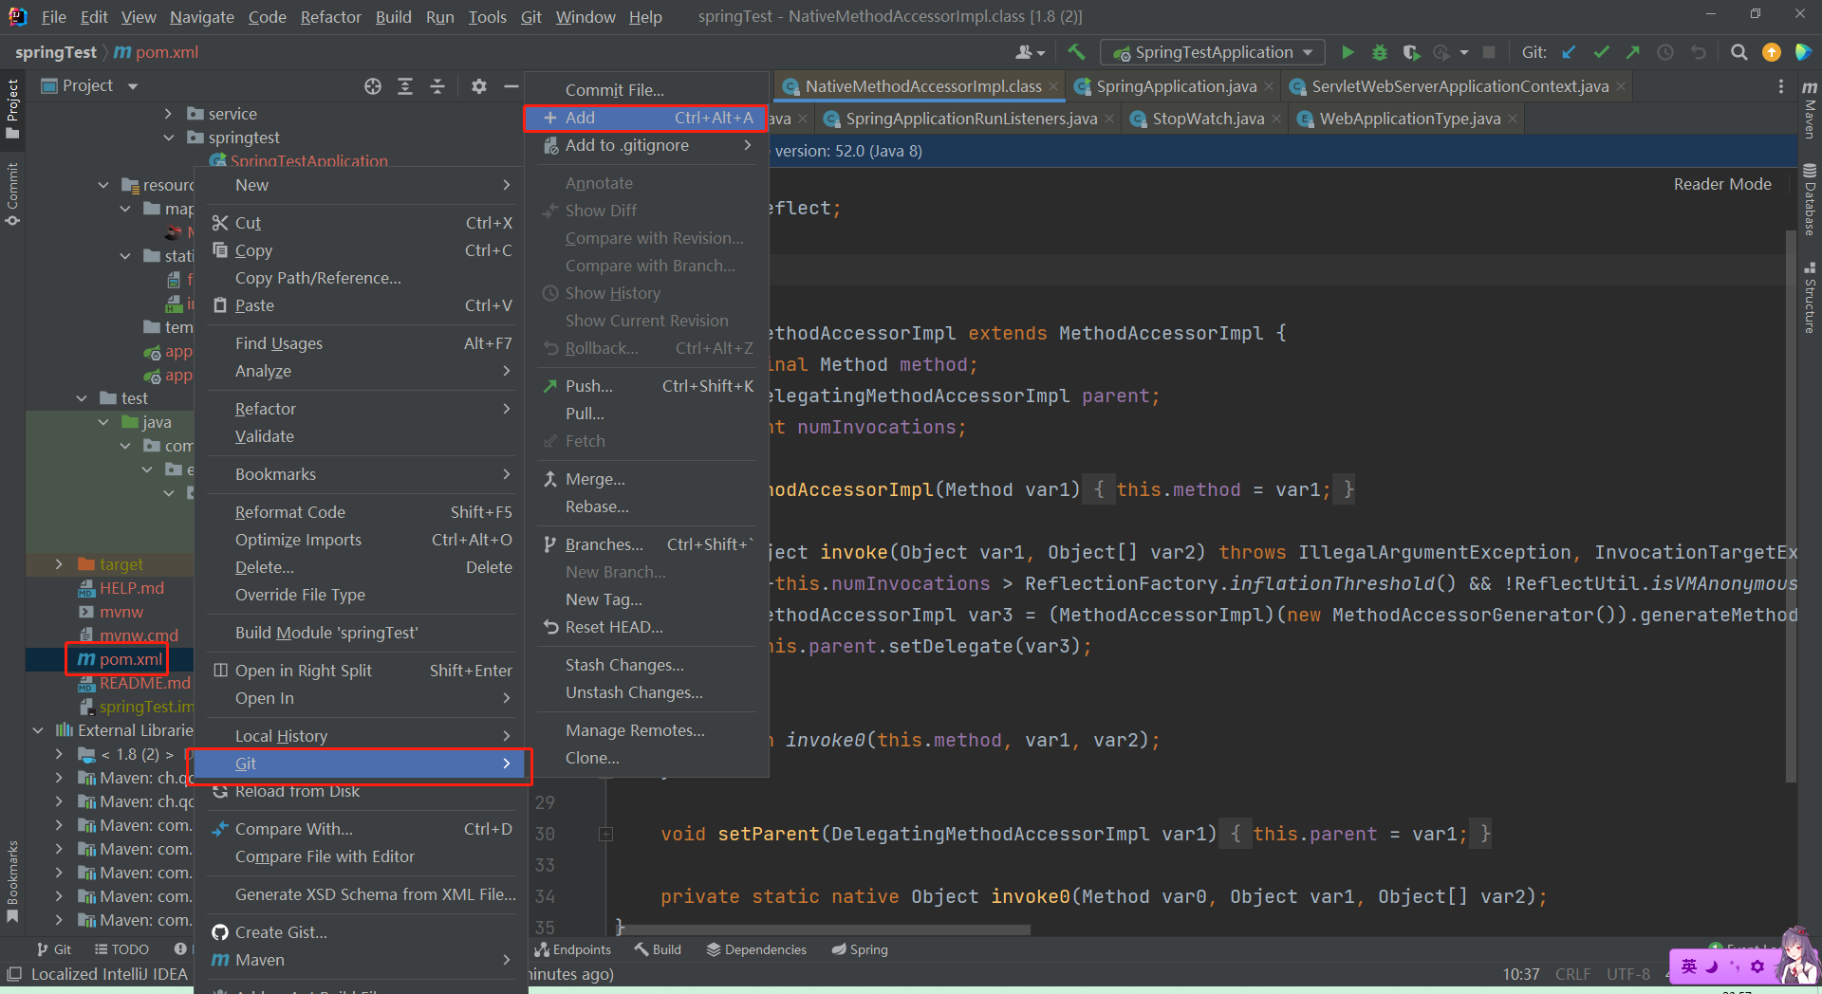Click the UTF-8 encoding in status bar
Screen dimensions: 1822x994
pos(1627,974)
